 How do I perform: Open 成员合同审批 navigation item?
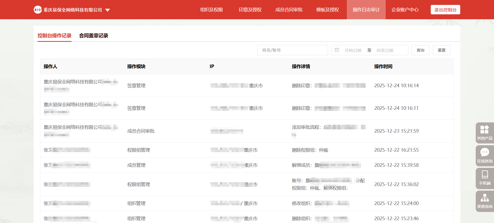(289, 10)
